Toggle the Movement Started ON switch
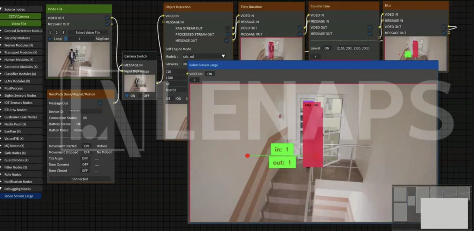 click(86, 146)
